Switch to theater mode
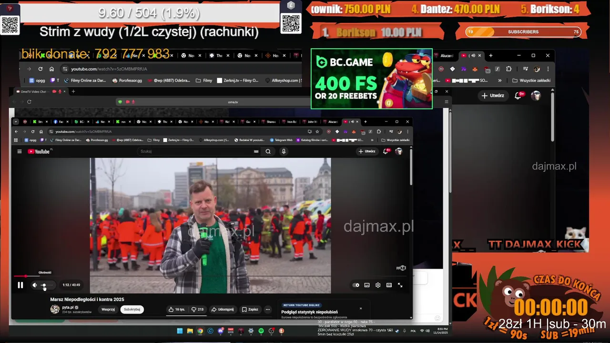 point(389,285)
